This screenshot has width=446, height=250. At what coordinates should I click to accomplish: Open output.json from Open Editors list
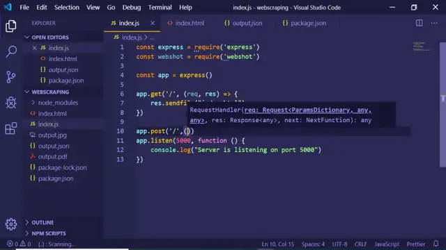click(x=63, y=69)
